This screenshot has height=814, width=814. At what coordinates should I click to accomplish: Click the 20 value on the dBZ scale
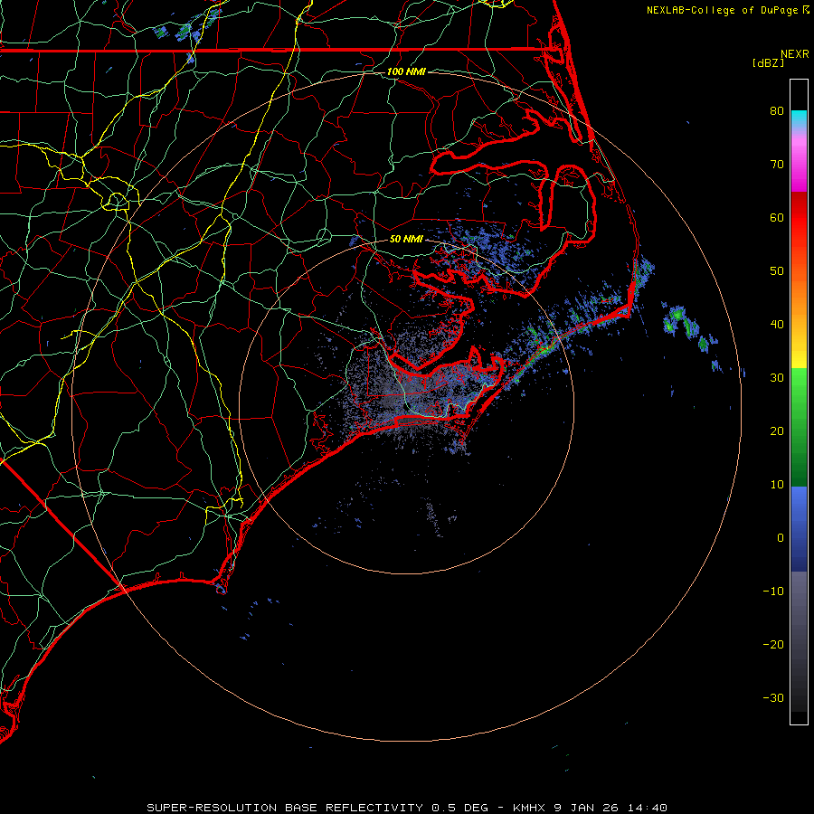(x=777, y=431)
